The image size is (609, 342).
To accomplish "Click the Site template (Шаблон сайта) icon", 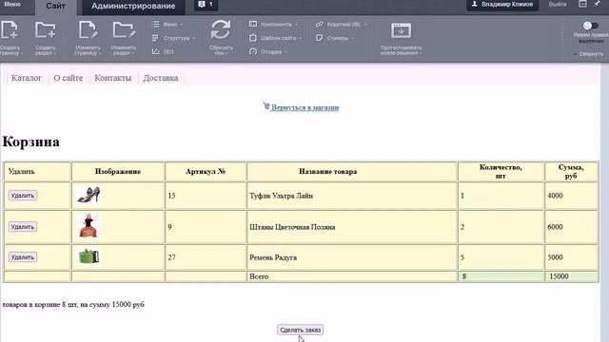I will (x=253, y=38).
